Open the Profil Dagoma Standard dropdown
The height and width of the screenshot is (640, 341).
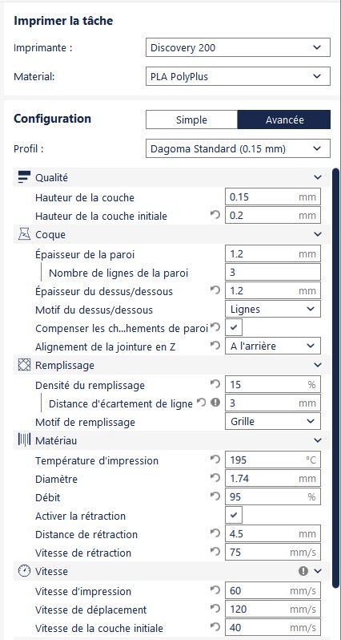tap(238, 148)
